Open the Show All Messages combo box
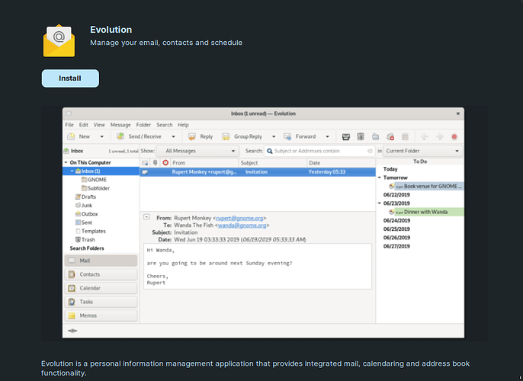 [x=198, y=151]
